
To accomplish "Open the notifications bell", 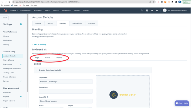I will pos(157,11).
